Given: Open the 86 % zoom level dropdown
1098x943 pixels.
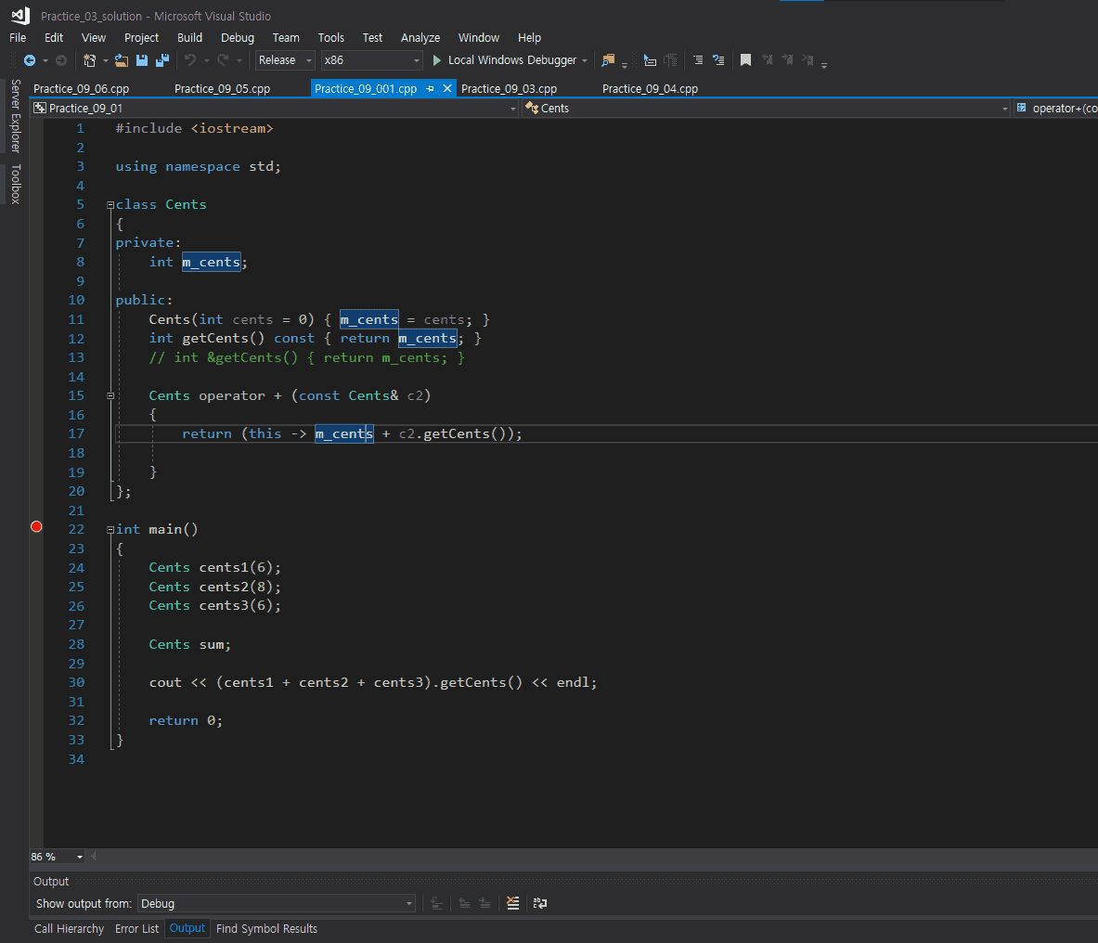Looking at the screenshot, I should 79,857.
